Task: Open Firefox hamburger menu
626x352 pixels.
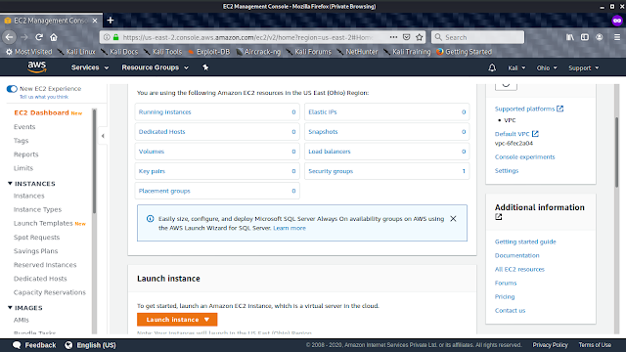Action: pos(617,37)
